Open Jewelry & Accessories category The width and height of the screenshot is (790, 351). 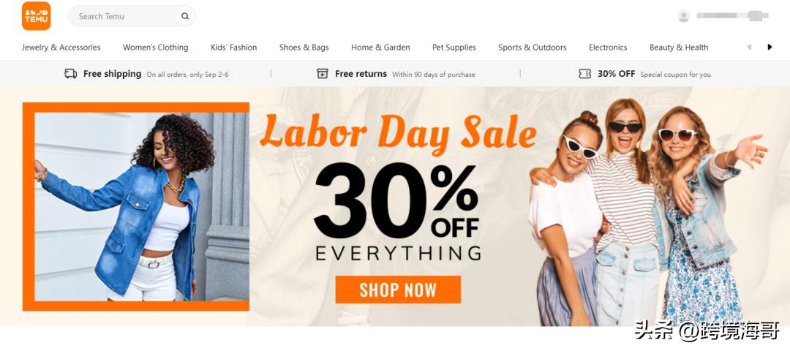[61, 48]
